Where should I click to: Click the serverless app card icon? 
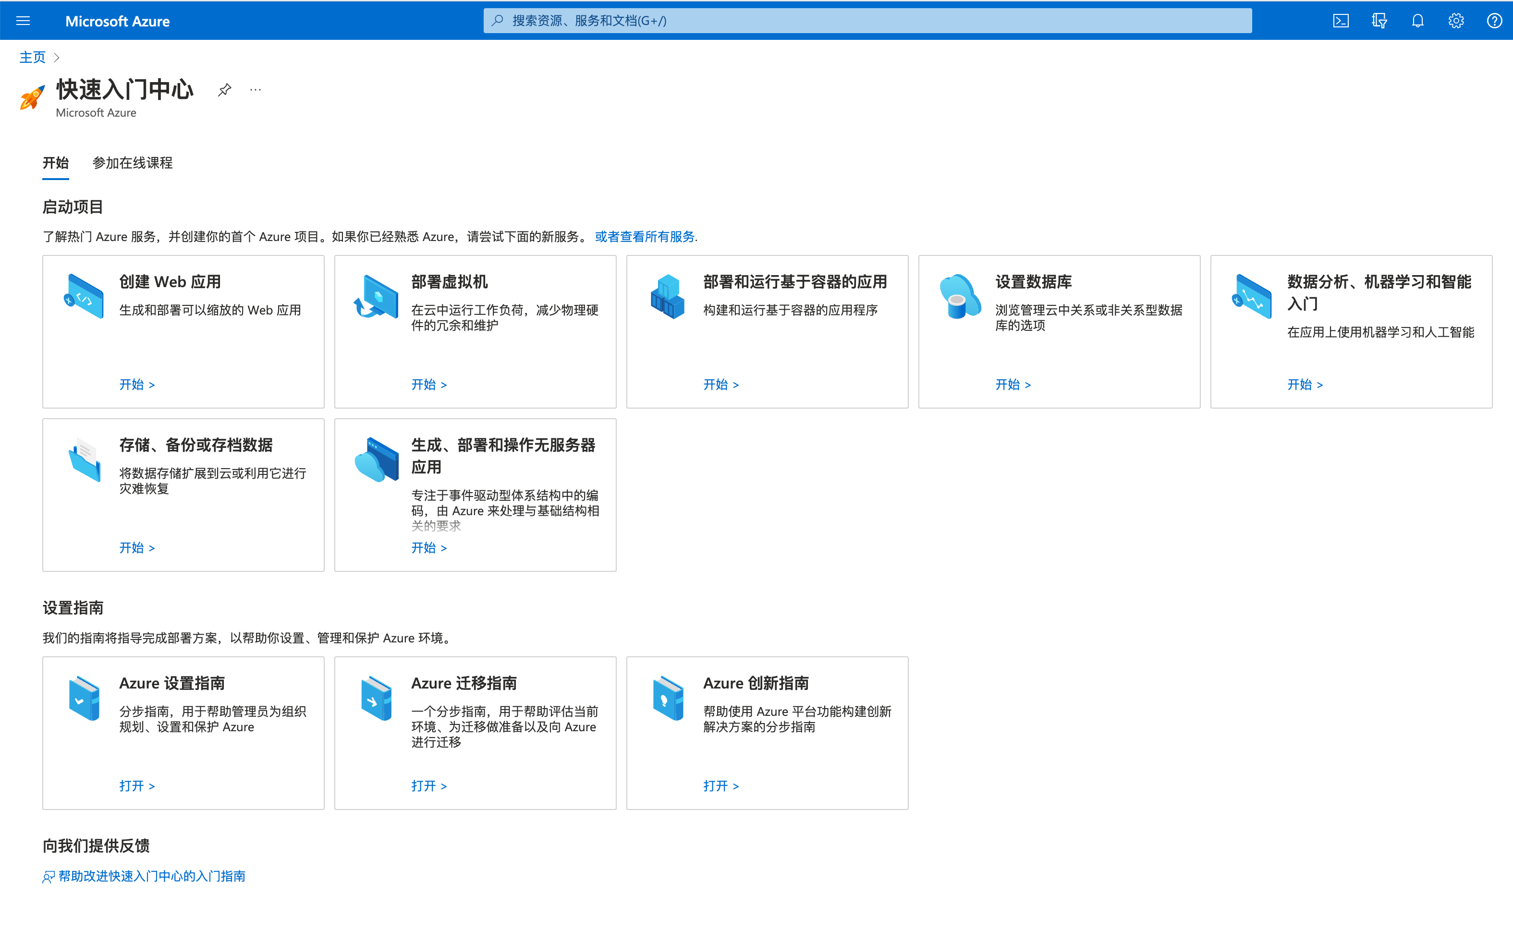[x=377, y=460]
